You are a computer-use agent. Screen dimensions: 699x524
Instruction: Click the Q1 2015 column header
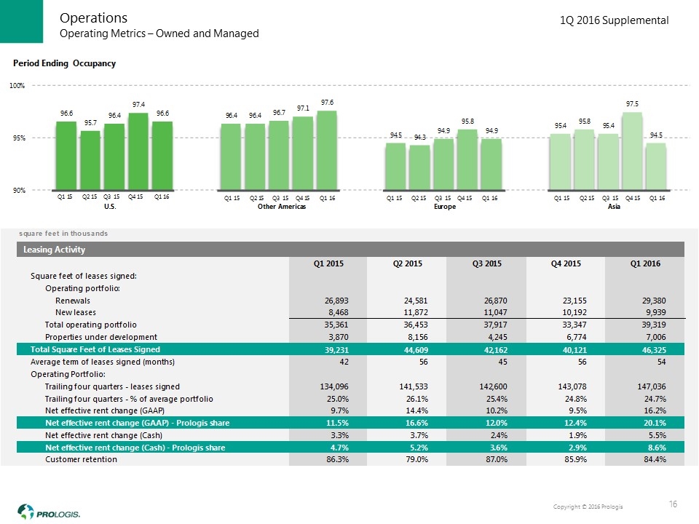point(324,263)
